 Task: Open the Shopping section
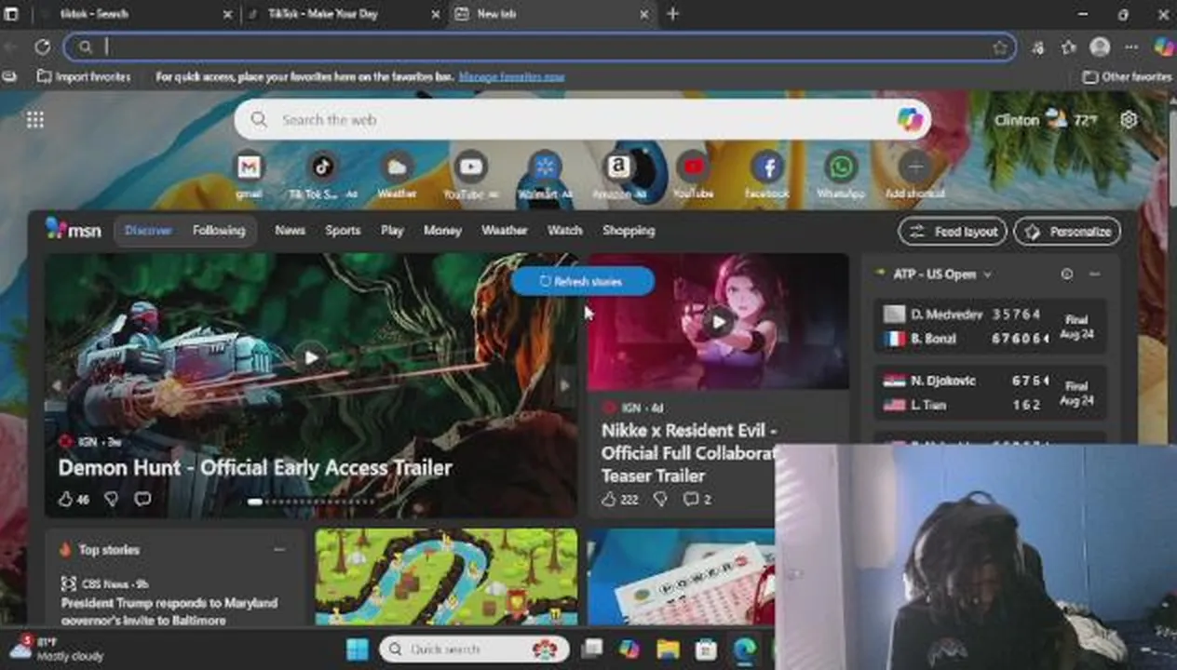pyautogui.click(x=629, y=231)
